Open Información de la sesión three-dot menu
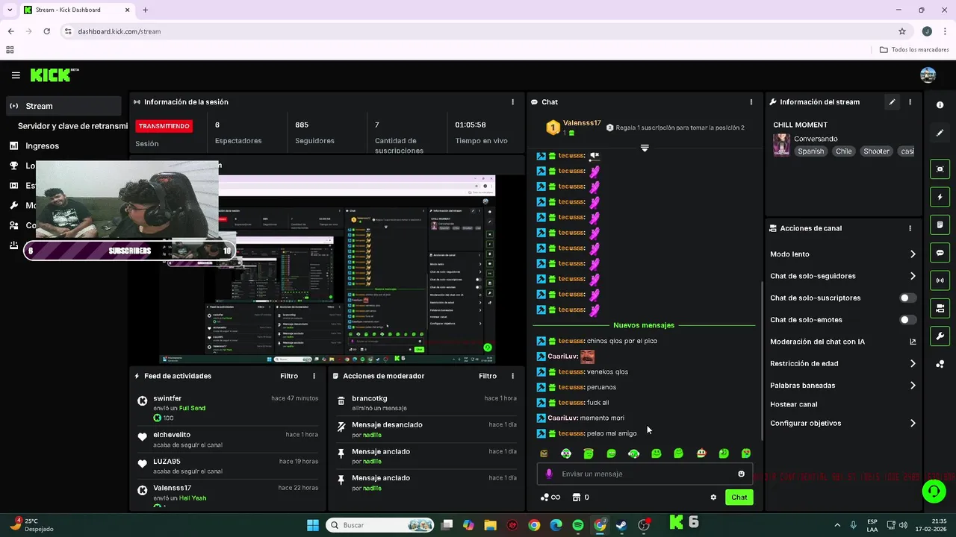Image resolution: width=956 pixels, height=537 pixels. (x=512, y=102)
